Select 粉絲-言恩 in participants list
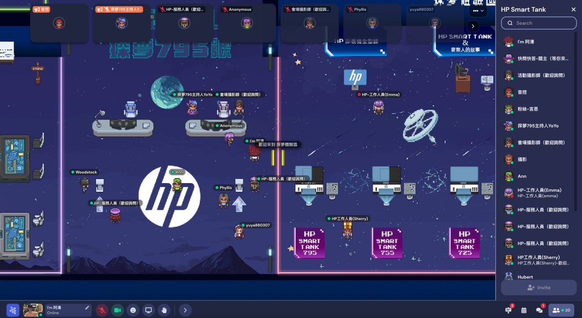 pos(537,109)
